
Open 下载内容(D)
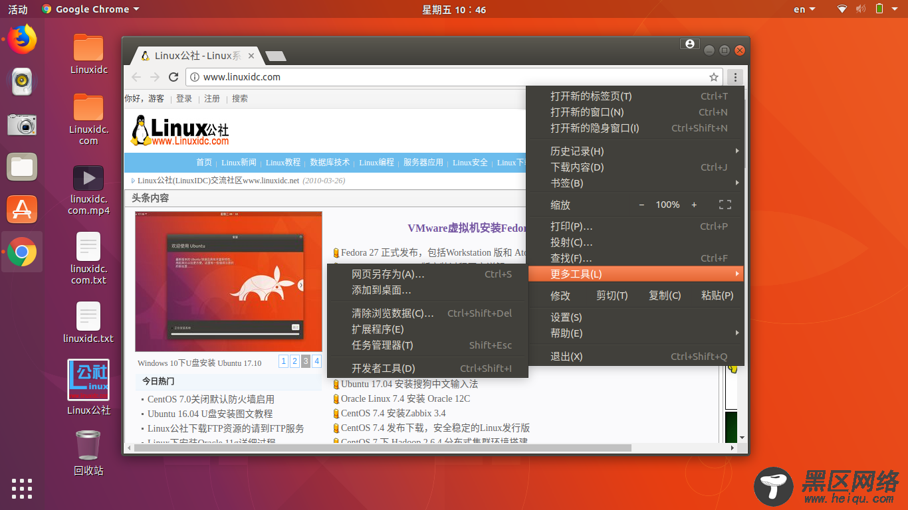click(x=635, y=167)
